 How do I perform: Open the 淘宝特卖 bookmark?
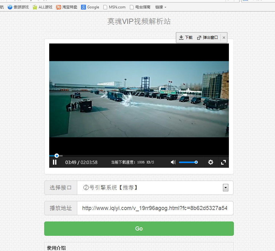point(67,7)
